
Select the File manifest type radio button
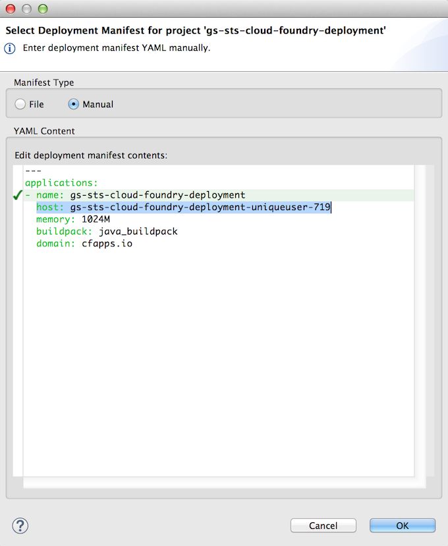coord(20,104)
